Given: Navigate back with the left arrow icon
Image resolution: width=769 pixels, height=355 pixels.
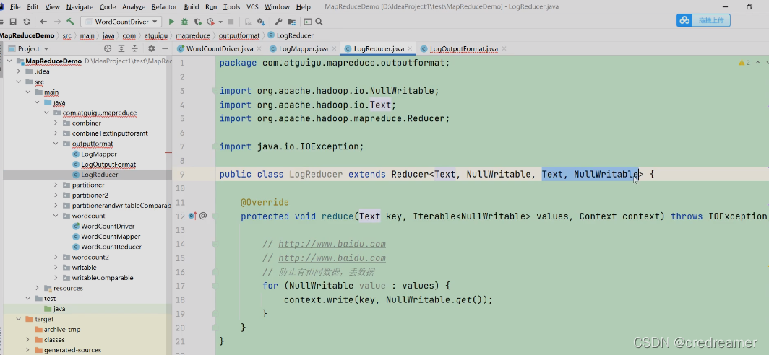Looking at the screenshot, I should pos(43,22).
